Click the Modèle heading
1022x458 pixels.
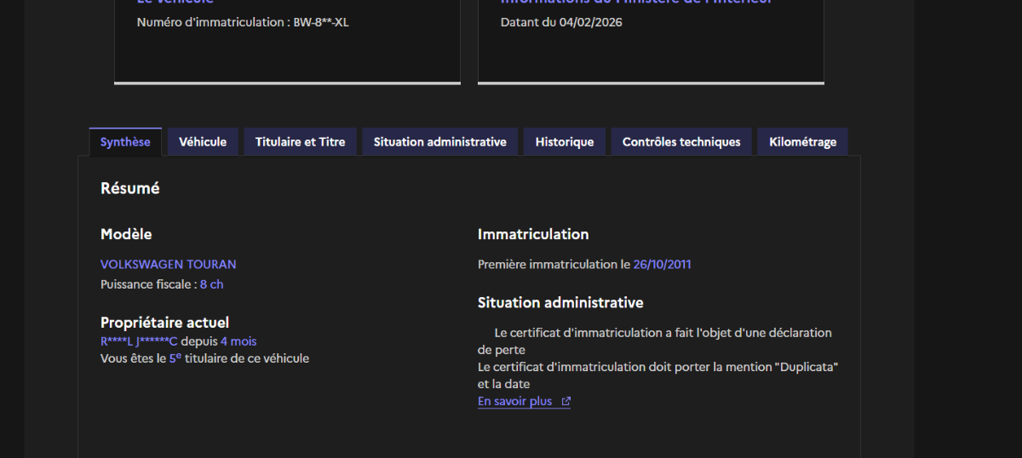(126, 234)
